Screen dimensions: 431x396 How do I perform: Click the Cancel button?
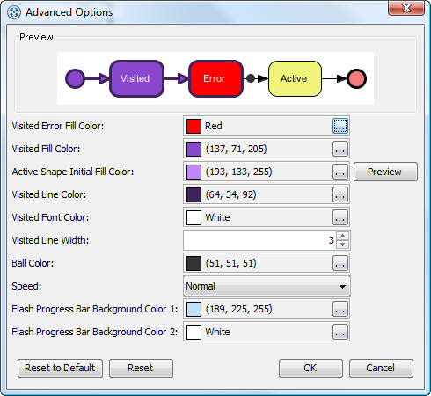pyautogui.click(x=381, y=368)
